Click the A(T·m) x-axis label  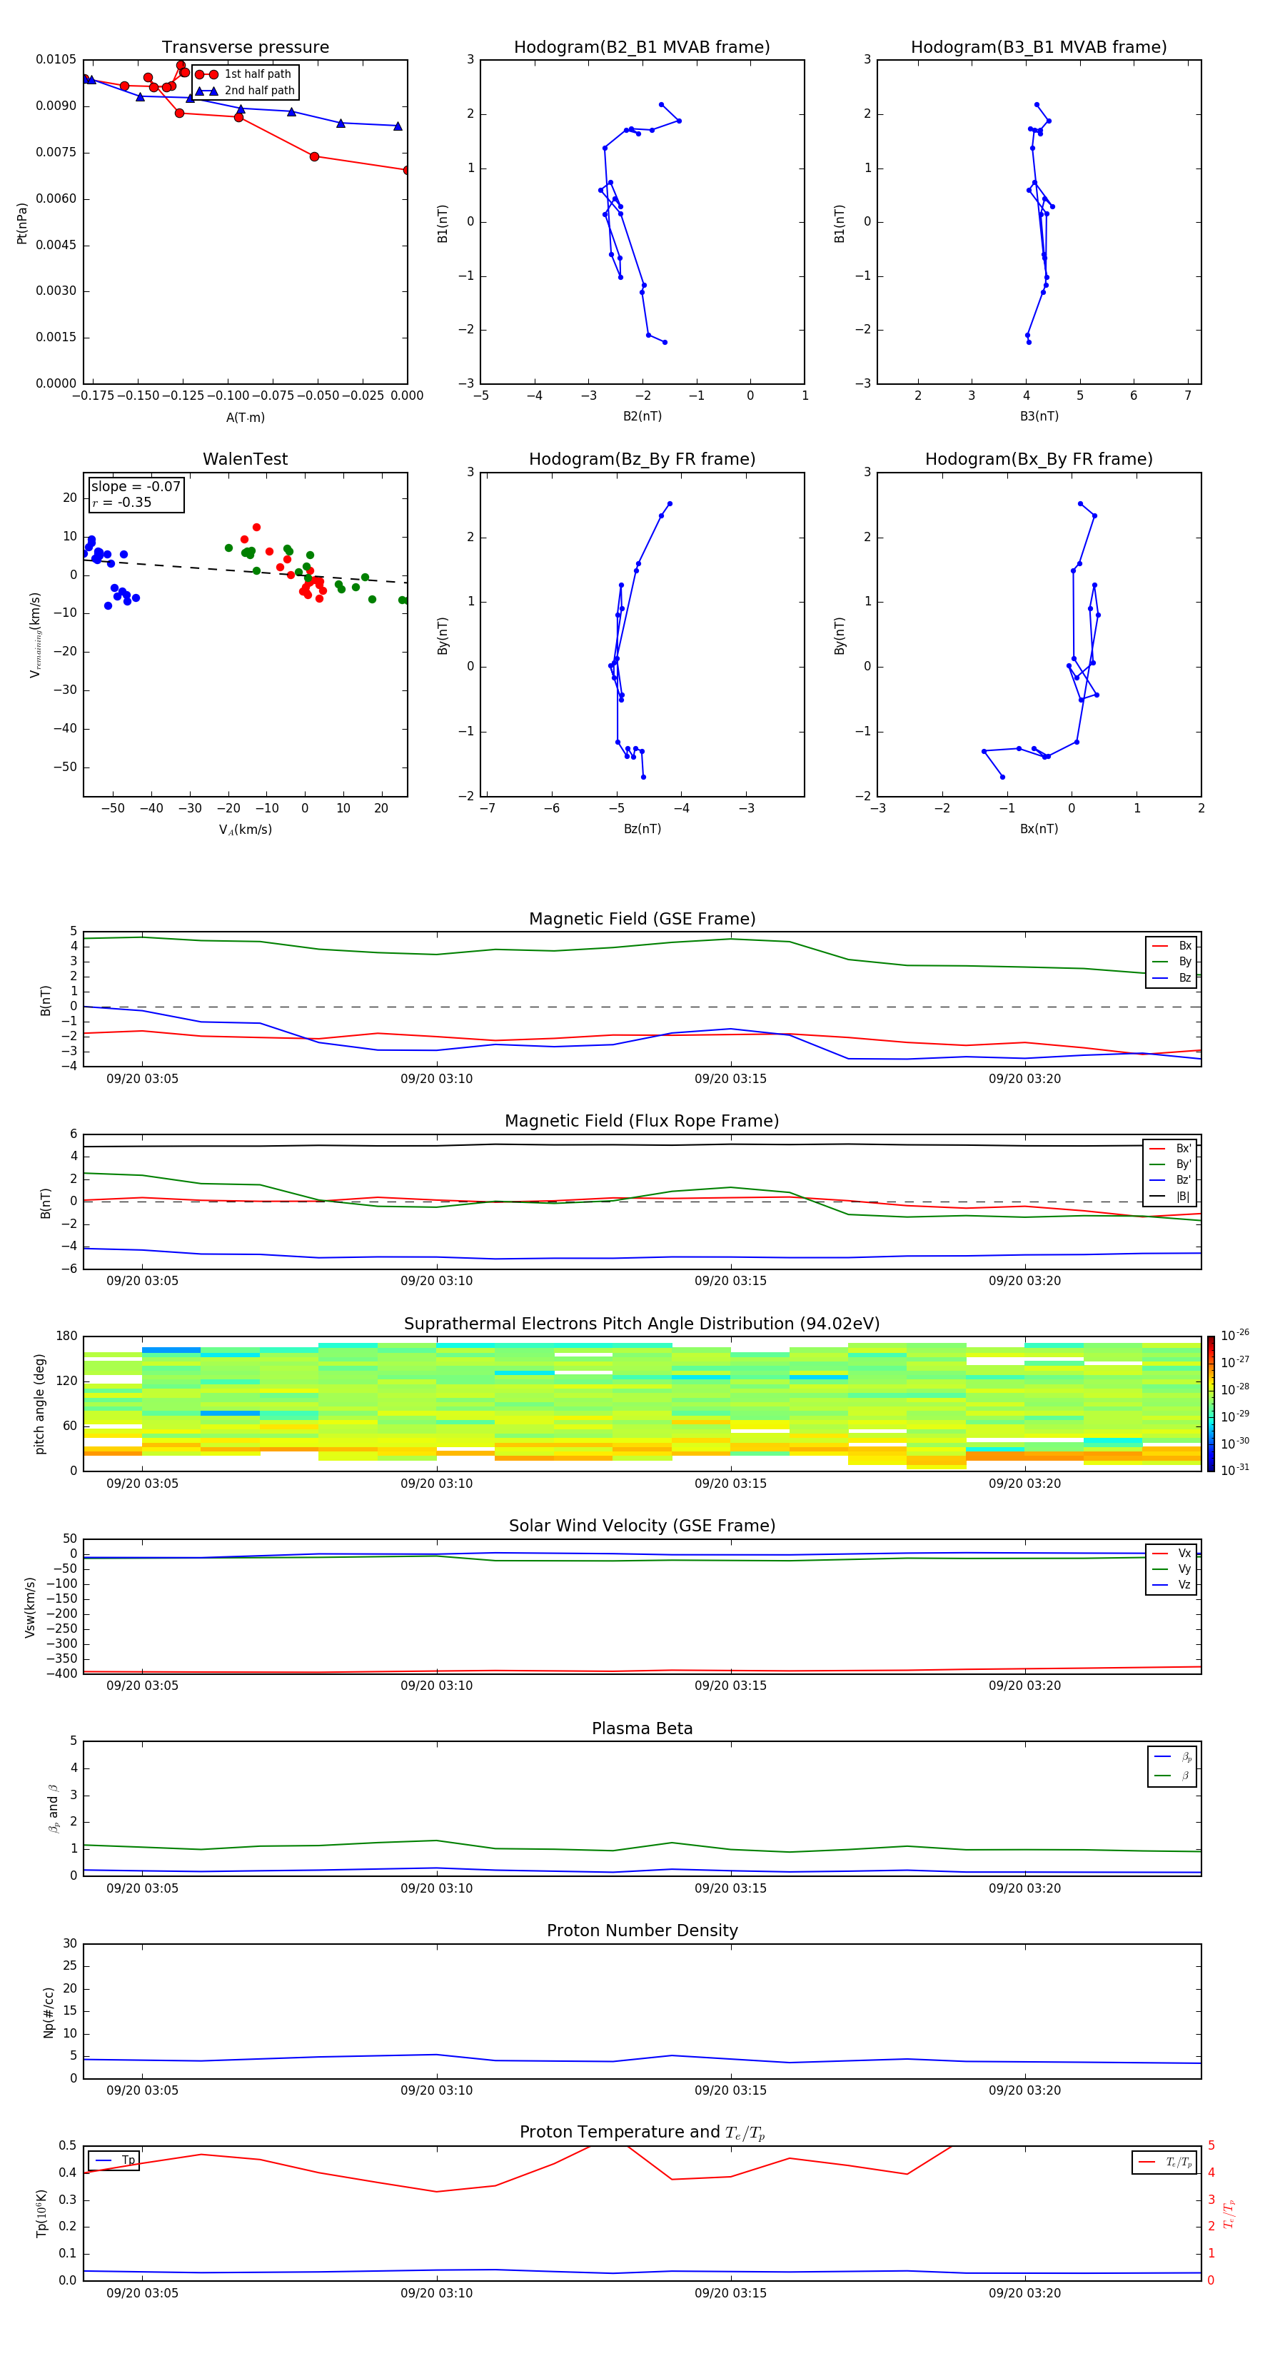coord(245,418)
